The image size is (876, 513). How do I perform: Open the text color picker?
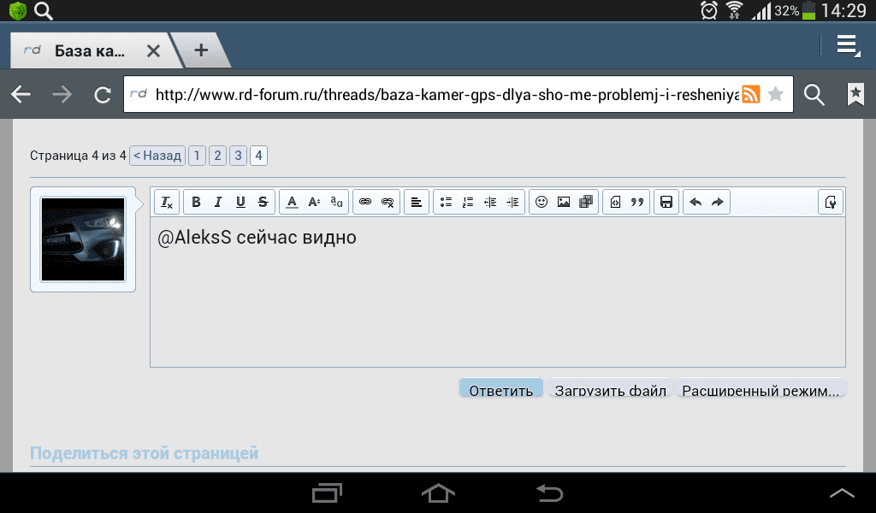[x=292, y=203]
